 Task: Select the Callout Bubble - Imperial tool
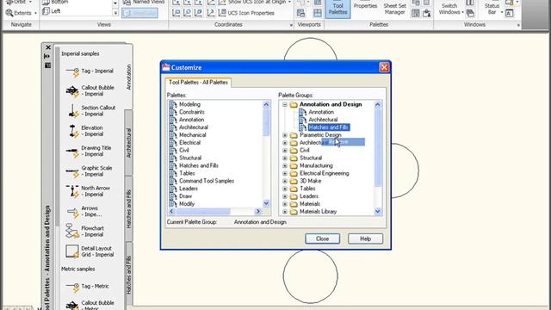(90, 90)
